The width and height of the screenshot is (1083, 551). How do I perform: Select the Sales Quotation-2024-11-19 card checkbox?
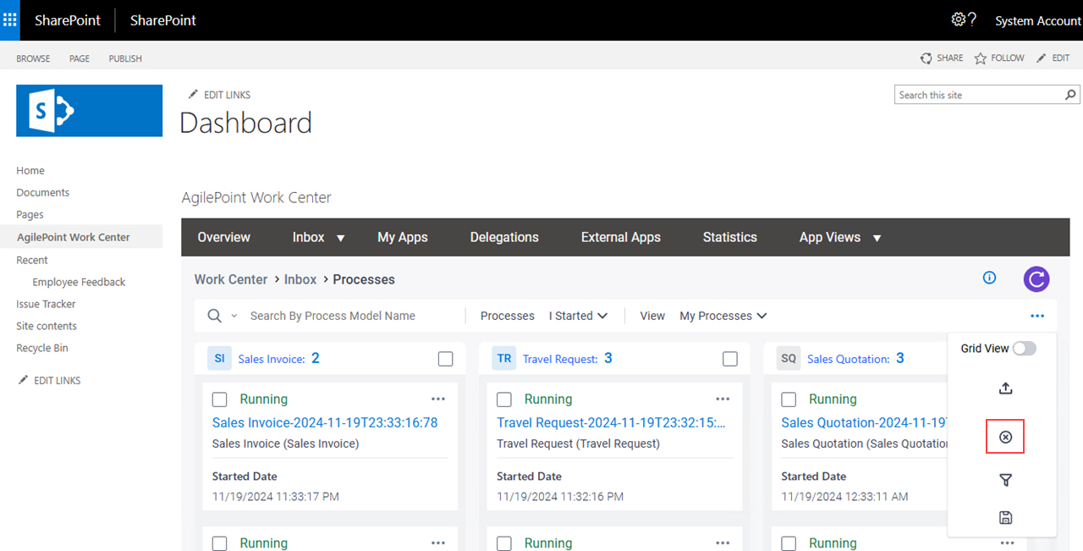pos(789,399)
